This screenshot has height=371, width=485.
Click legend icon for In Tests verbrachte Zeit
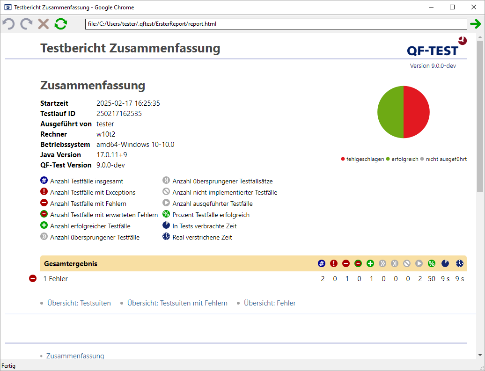[x=166, y=225]
